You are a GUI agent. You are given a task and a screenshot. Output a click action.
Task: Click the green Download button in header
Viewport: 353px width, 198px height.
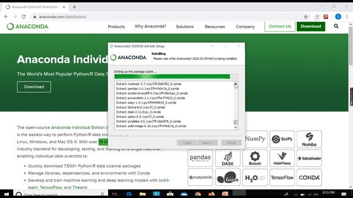click(x=311, y=26)
